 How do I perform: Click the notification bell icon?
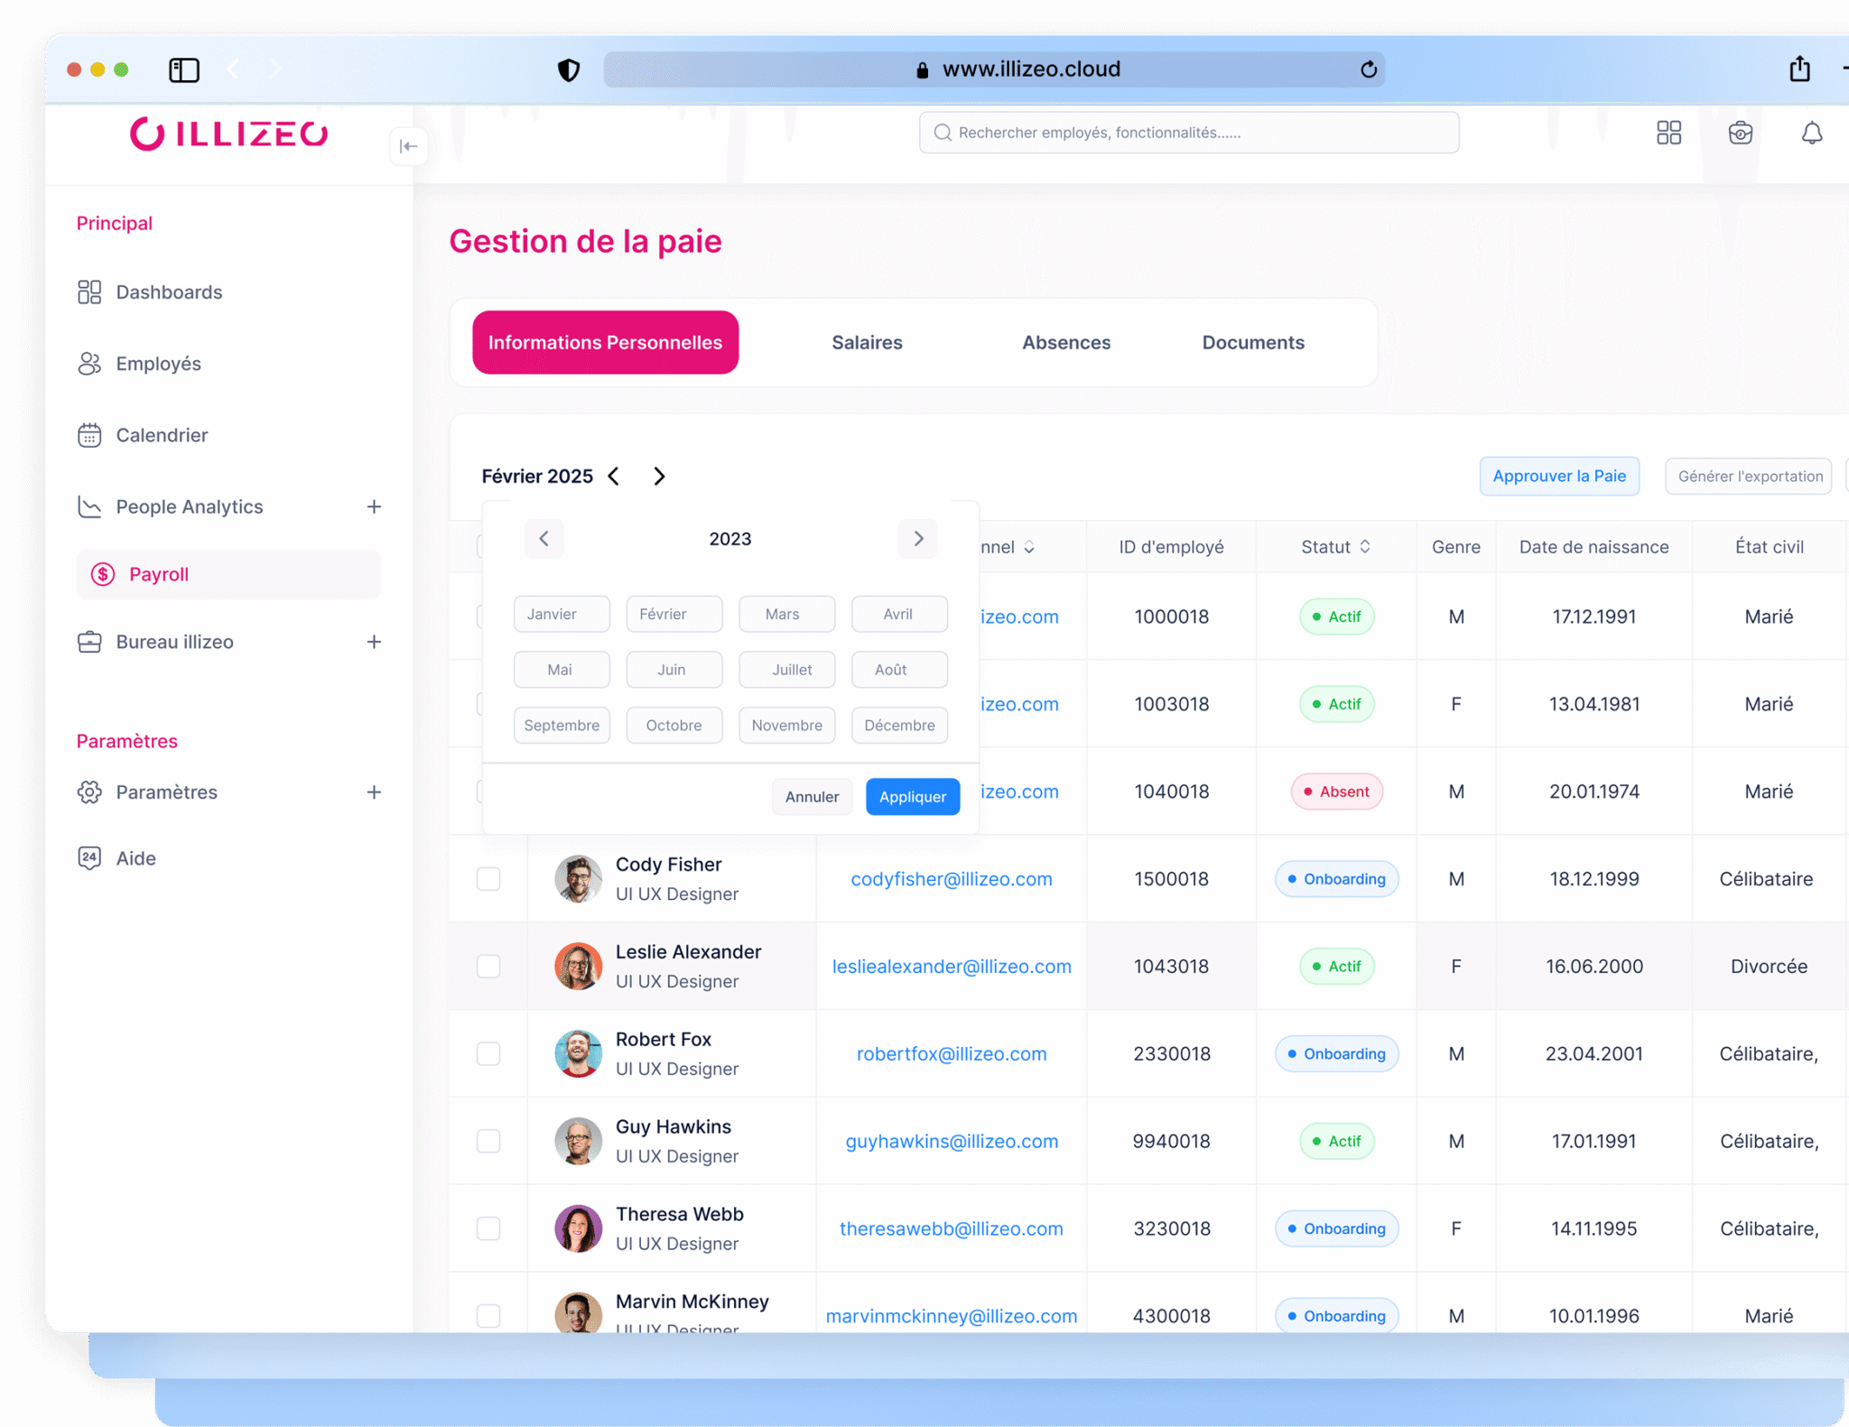point(1811,134)
